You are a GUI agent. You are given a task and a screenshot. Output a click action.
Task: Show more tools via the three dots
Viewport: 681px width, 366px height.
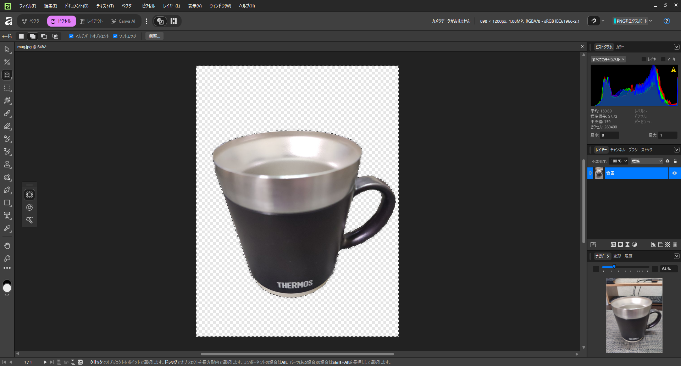[7, 268]
